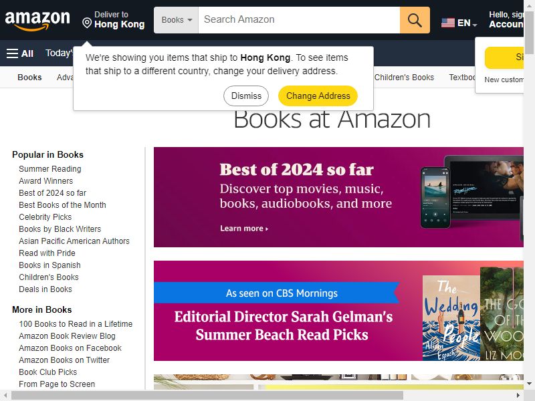Click Book Club Picks link
The height and width of the screenshot is (401, 535).
coord(48,372)
